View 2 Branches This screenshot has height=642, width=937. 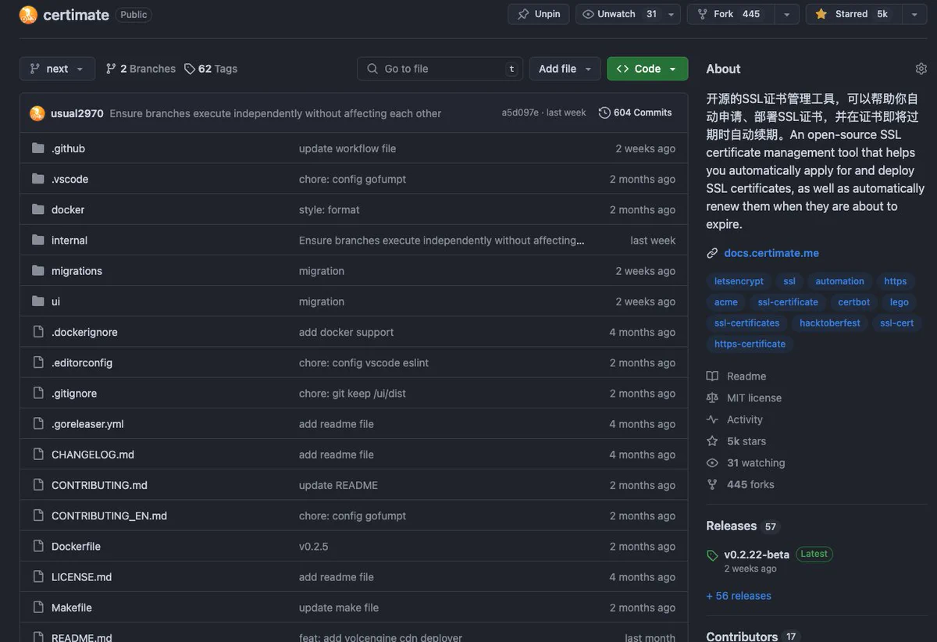(x=141, y=69)
